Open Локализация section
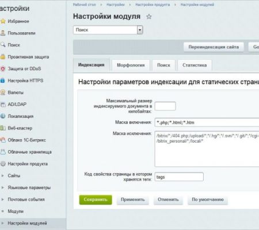 21,116
